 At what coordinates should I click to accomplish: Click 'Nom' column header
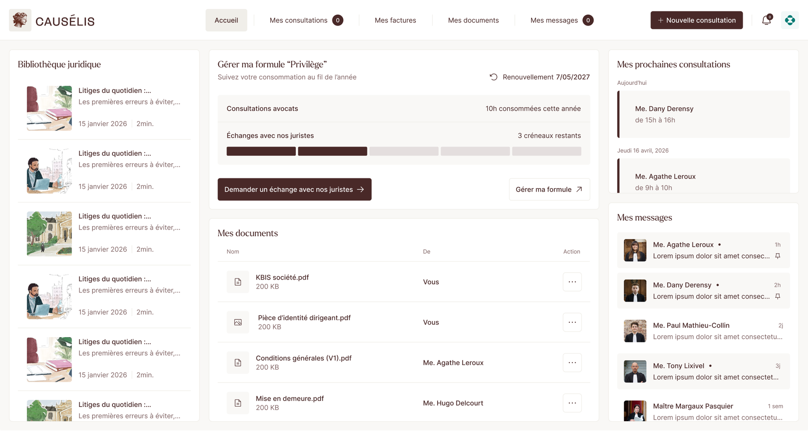click(233, 252)
